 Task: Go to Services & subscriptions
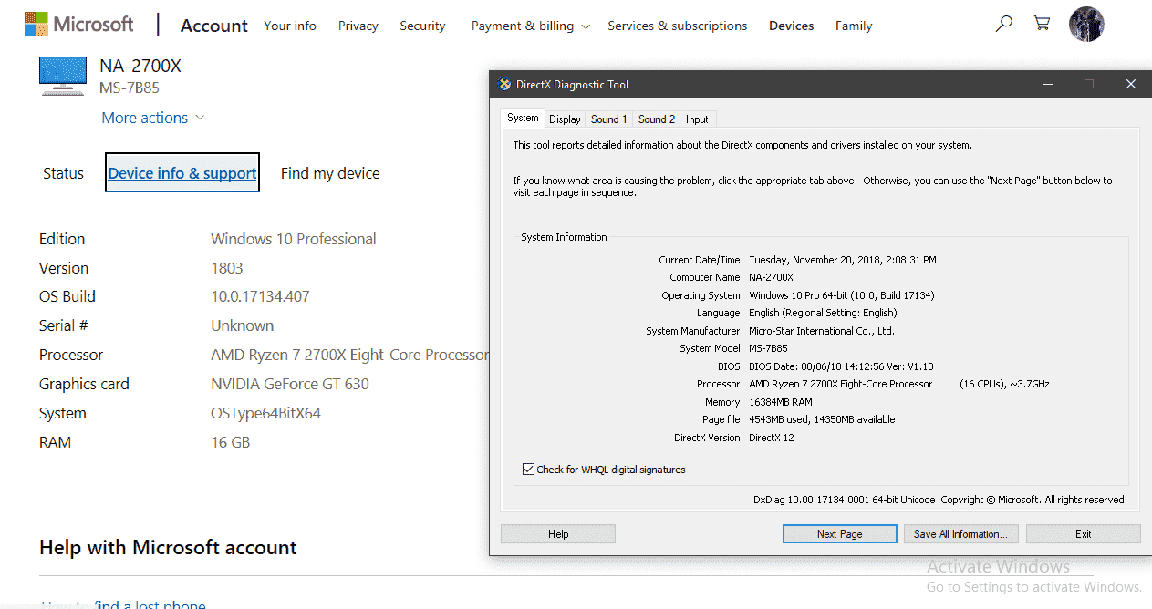click(678, 26)
